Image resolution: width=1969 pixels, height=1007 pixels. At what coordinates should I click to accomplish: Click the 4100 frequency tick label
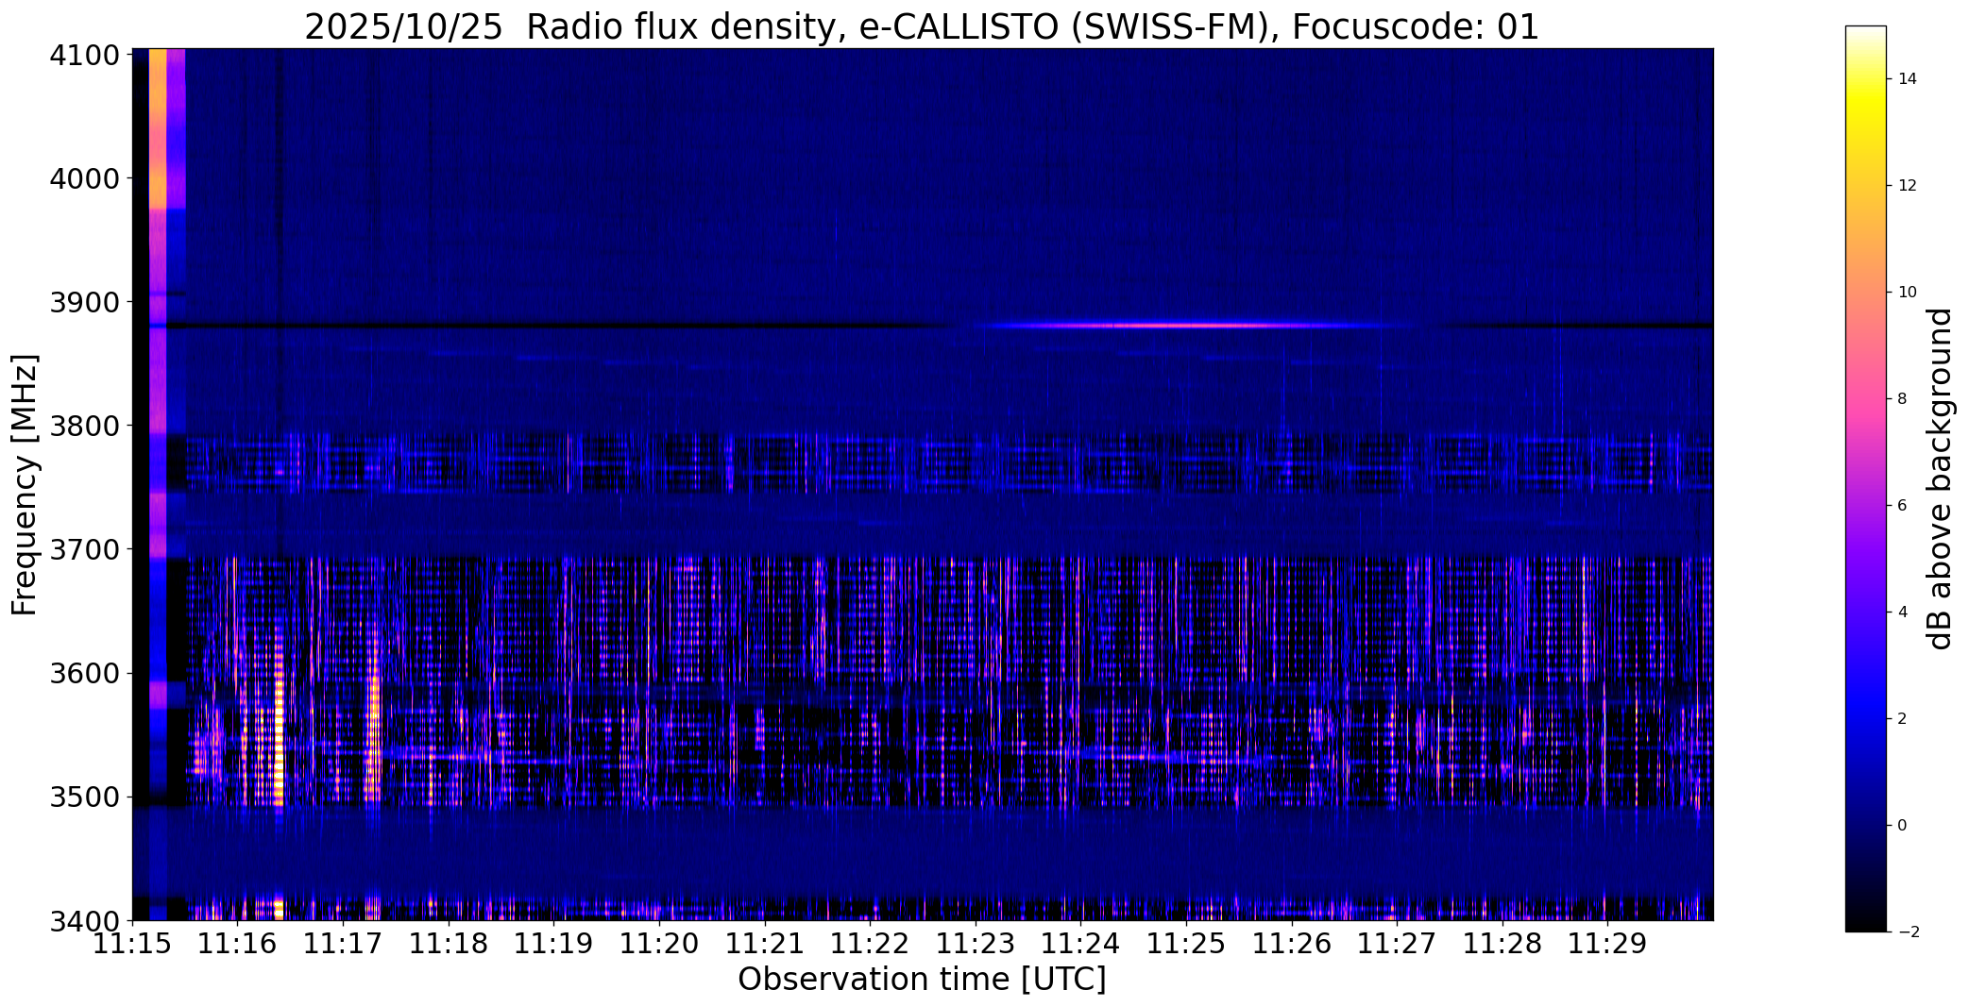[x=85, y=56]
